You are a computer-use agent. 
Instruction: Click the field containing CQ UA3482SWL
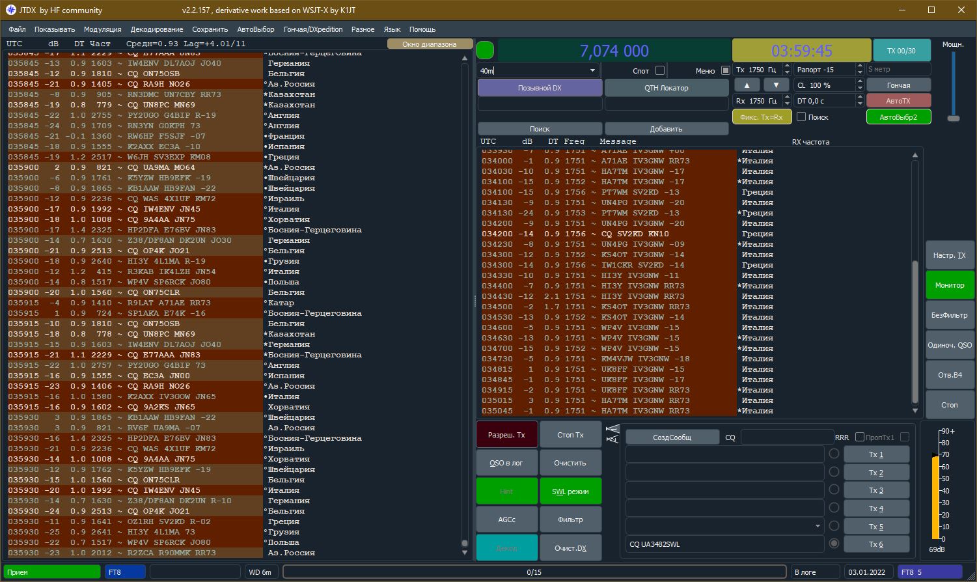(x=725, y=544)
